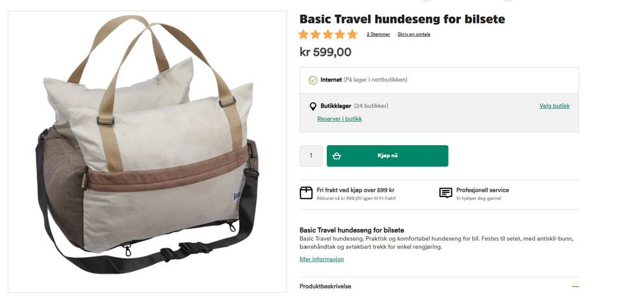The height and width of the screenshot is (296, 624).
Task: Click the "Fri frakt ved kjøp over 599 kr" text
Action: pos(356,190)
